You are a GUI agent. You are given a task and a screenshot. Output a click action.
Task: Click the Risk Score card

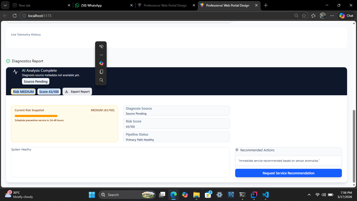176,124
